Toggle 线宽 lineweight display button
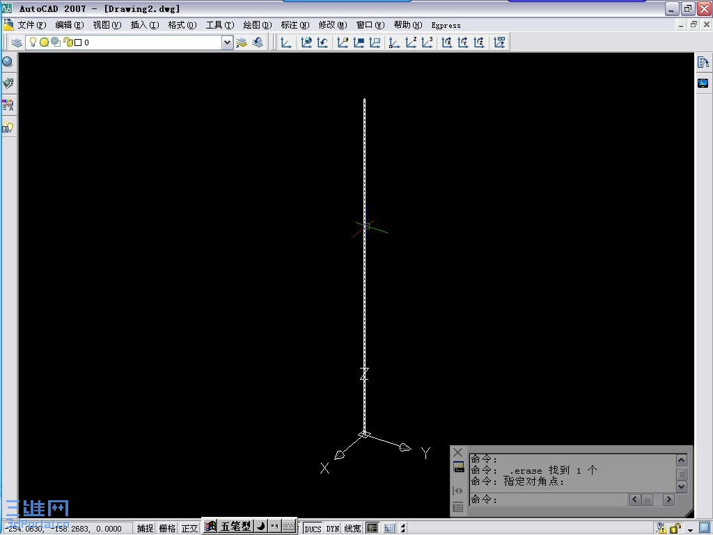This screenshot has width=713, height=535. (352, 528)
